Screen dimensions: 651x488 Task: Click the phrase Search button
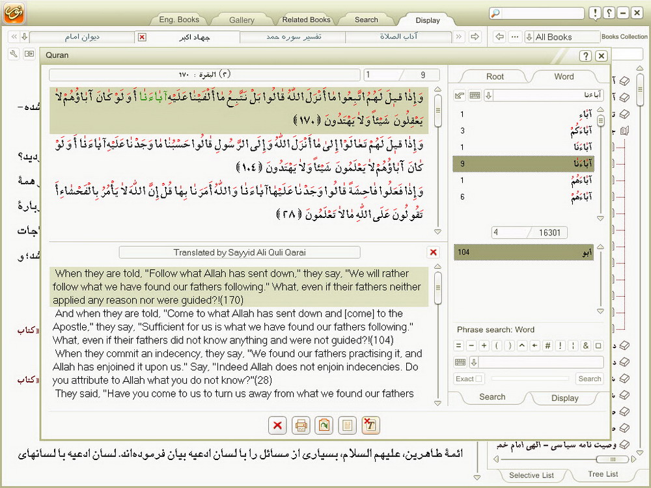point(590,379)
